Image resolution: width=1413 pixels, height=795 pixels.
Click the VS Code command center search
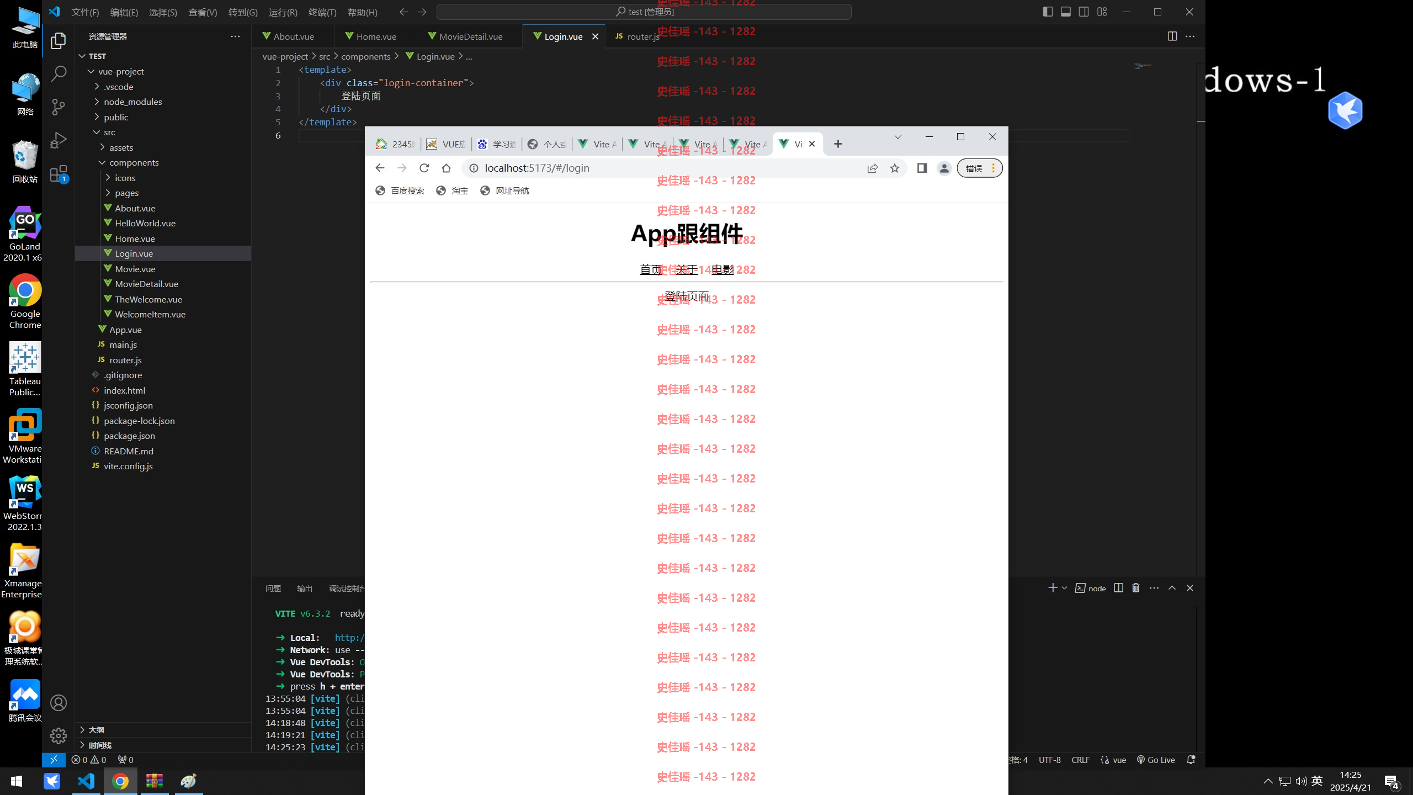point(644,12)
